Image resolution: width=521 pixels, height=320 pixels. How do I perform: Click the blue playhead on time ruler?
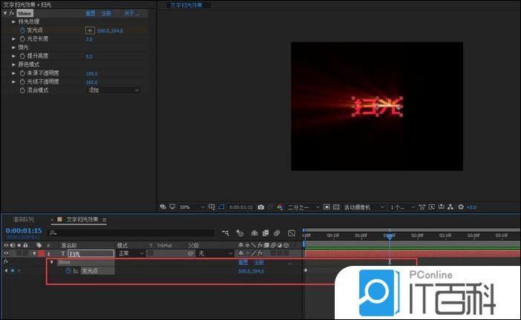click(x=389, y=236)
